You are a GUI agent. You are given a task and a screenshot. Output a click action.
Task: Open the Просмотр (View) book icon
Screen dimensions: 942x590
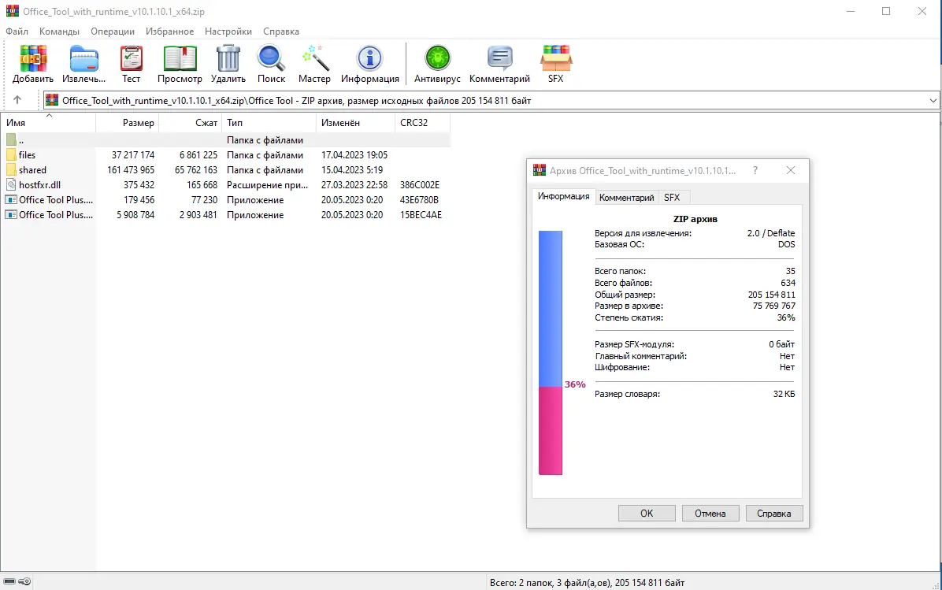180,58
